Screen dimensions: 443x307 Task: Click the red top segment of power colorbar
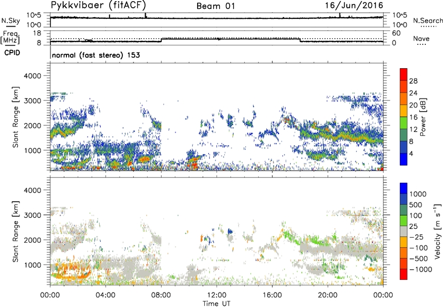click(x=404, y=74)
